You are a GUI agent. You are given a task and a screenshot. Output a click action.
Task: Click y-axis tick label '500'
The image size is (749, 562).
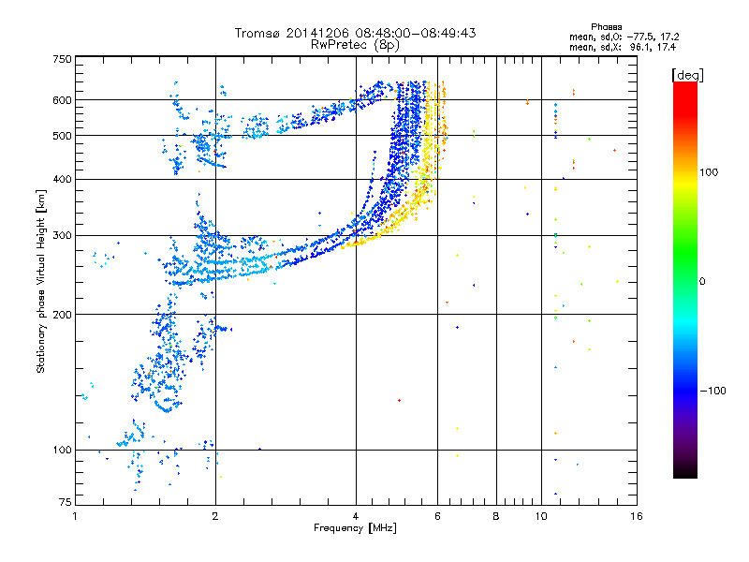point(62,136)
